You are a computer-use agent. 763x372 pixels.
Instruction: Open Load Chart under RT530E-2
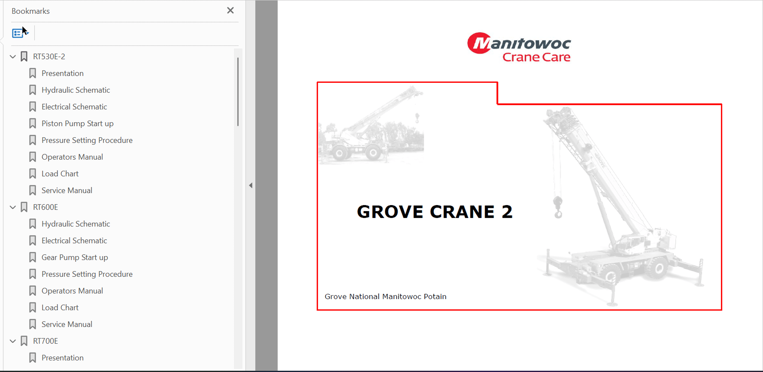tap(60, 174)
